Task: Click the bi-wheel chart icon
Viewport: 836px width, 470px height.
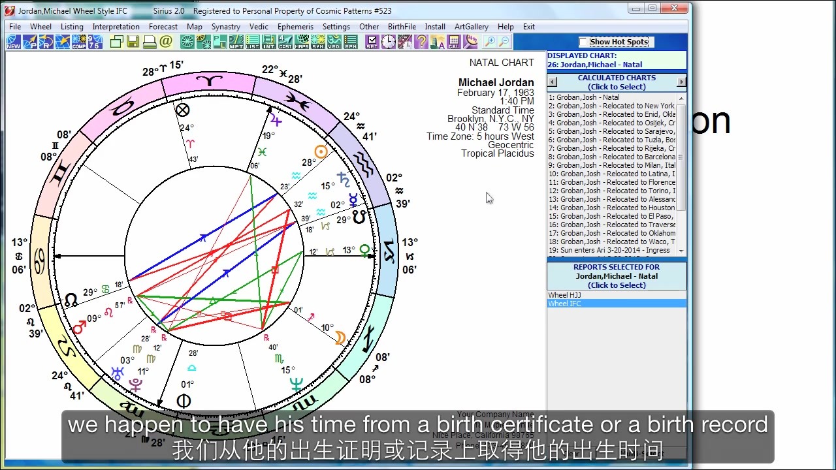Action: [204, 42]
